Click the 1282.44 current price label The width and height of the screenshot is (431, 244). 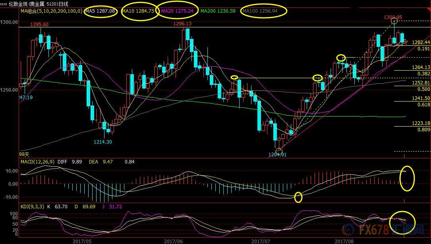[421, 42]
